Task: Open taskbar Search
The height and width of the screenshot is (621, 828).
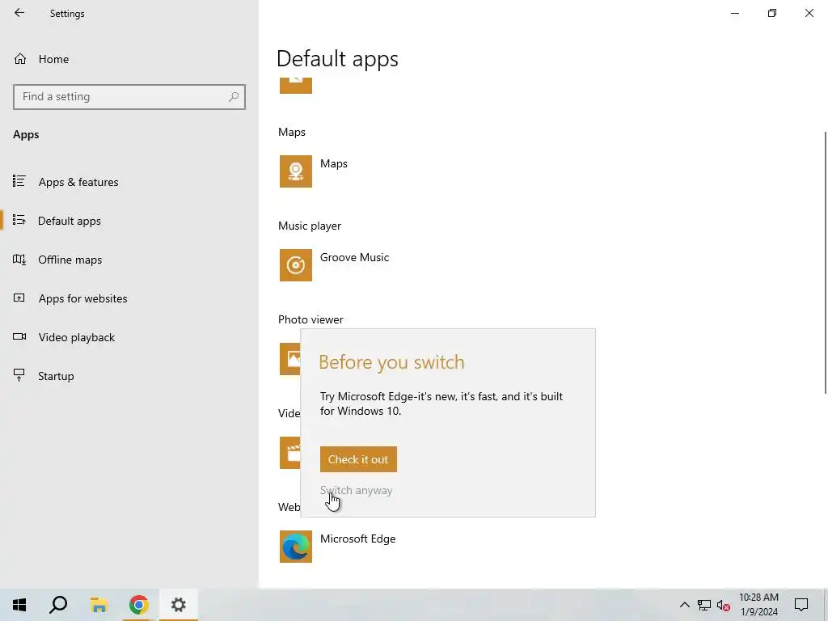Action: tap(58, 605)
